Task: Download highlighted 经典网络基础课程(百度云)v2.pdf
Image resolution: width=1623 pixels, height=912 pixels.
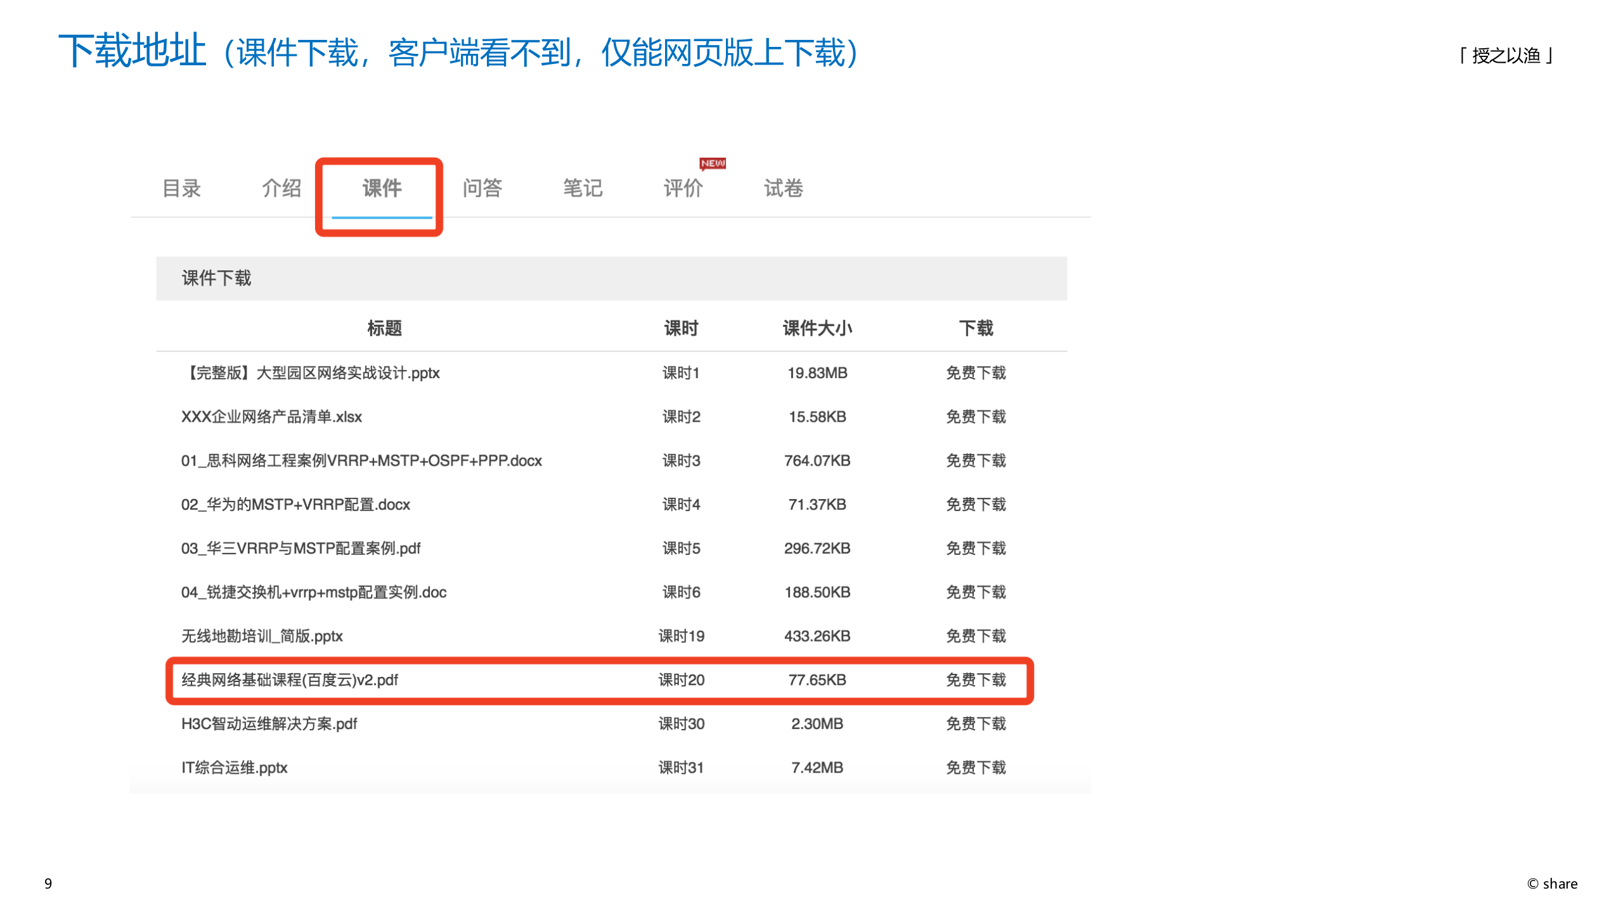Action: pos(976,680)
